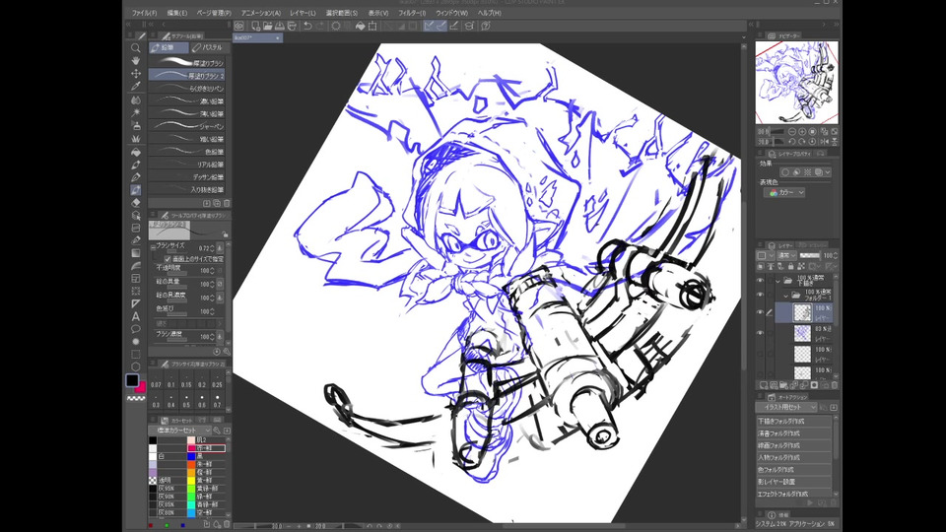Select the Eyedropper tool
Viewport: 946px width, 532px height.
[136, 87]
